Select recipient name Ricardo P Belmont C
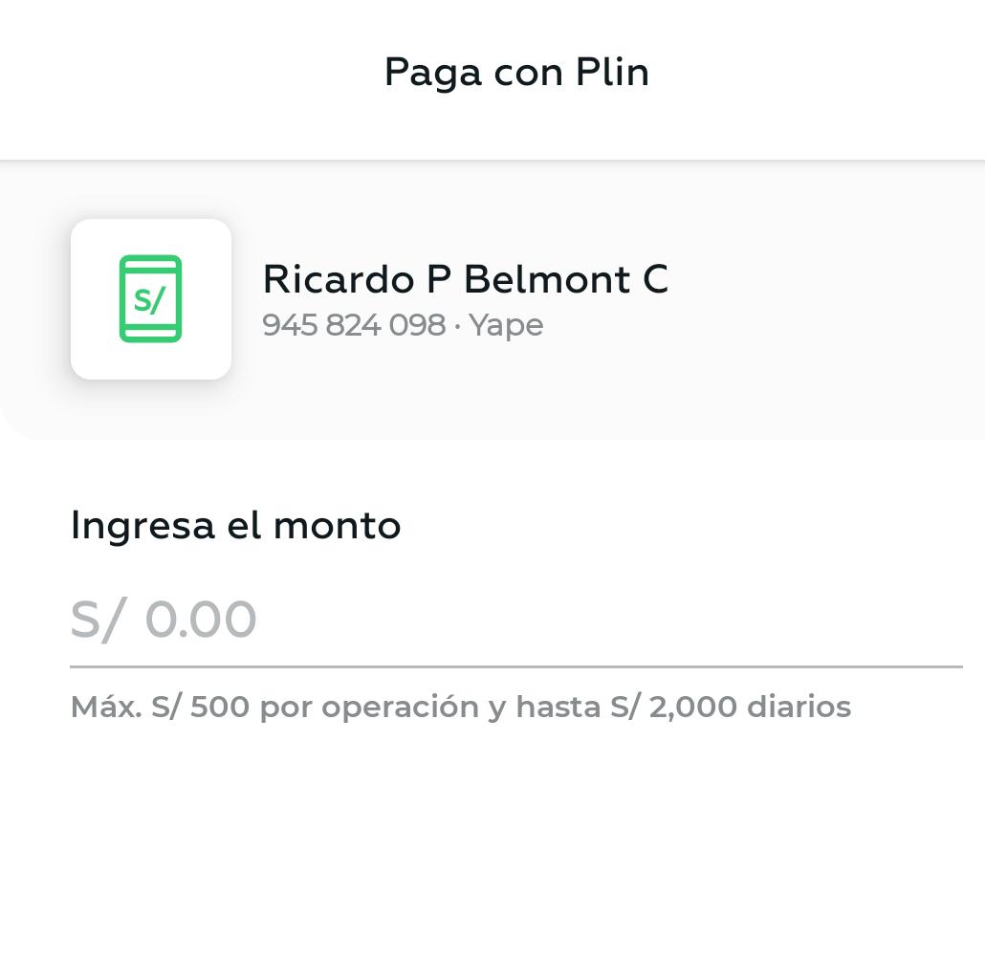 (x=465, y=279)
